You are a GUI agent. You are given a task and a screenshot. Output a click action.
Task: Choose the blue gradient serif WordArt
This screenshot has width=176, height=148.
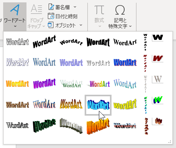point(44,62)
